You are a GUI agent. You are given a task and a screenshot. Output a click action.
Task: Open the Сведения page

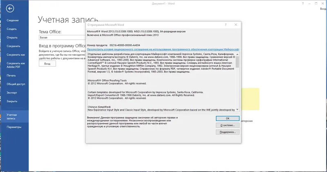click(13, 20)
